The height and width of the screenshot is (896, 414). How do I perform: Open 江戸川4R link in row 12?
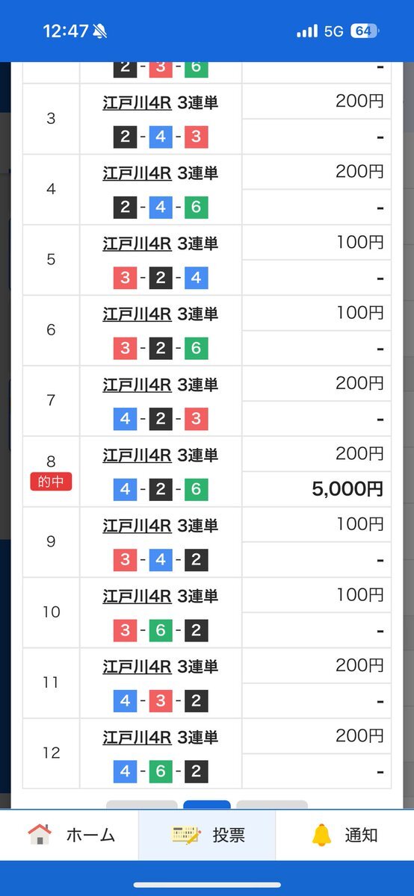coord(137,737)
